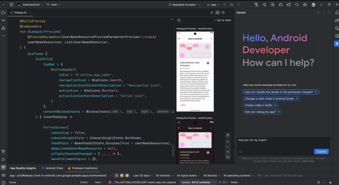Click Sync Project with Gradle Files icon
Screen dimensions: 339x185
289,5
